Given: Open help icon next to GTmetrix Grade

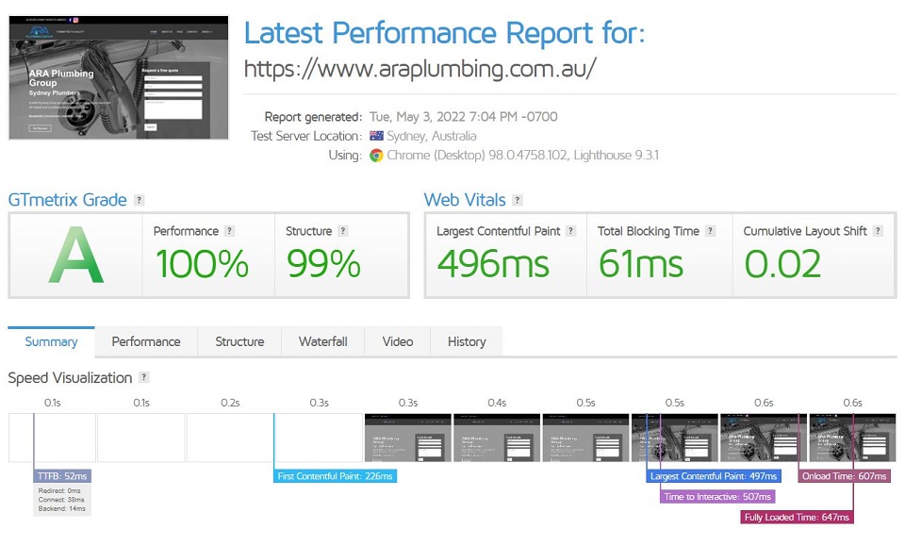Looking at the screenshot, I should (x=140, y=200).
